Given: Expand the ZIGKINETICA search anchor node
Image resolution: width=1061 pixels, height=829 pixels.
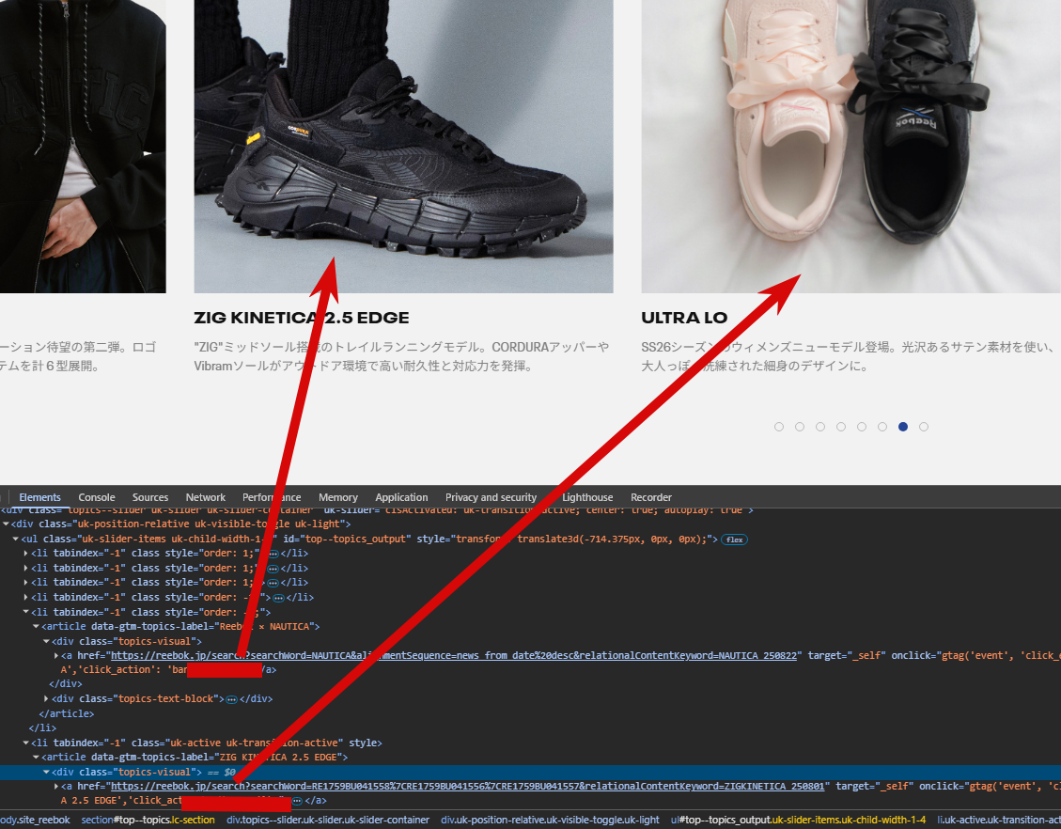Looking at the screenshot, I should pyautogui.click(x=56, y=787).
